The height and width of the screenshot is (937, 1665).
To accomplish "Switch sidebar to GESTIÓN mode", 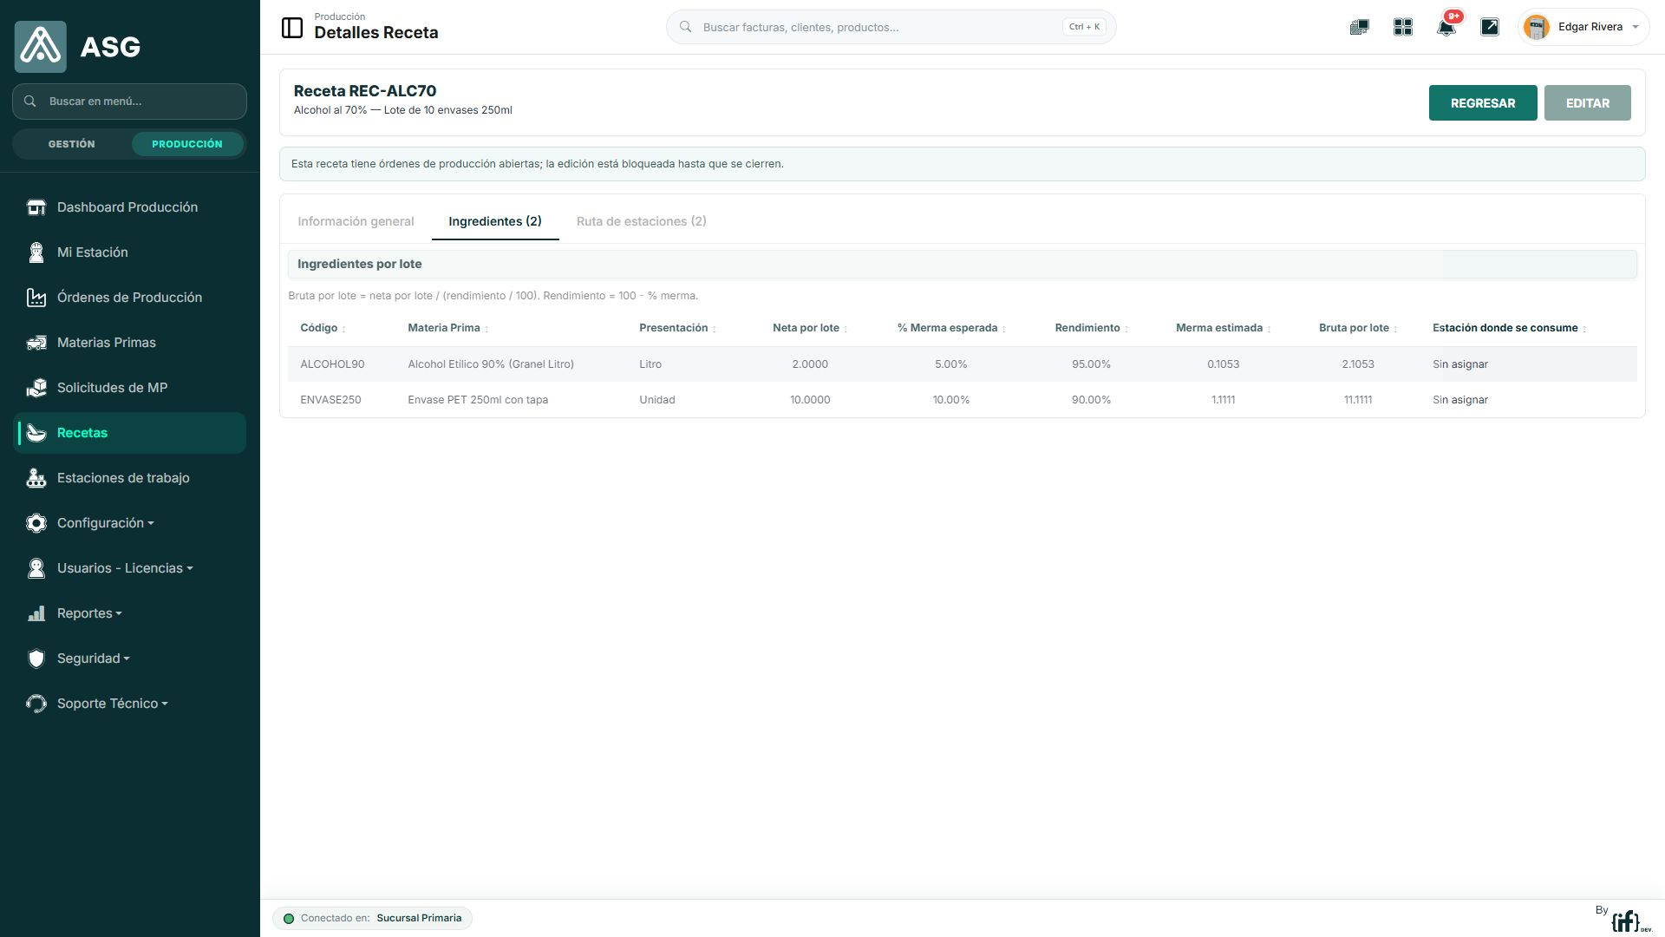I will 72,144.
